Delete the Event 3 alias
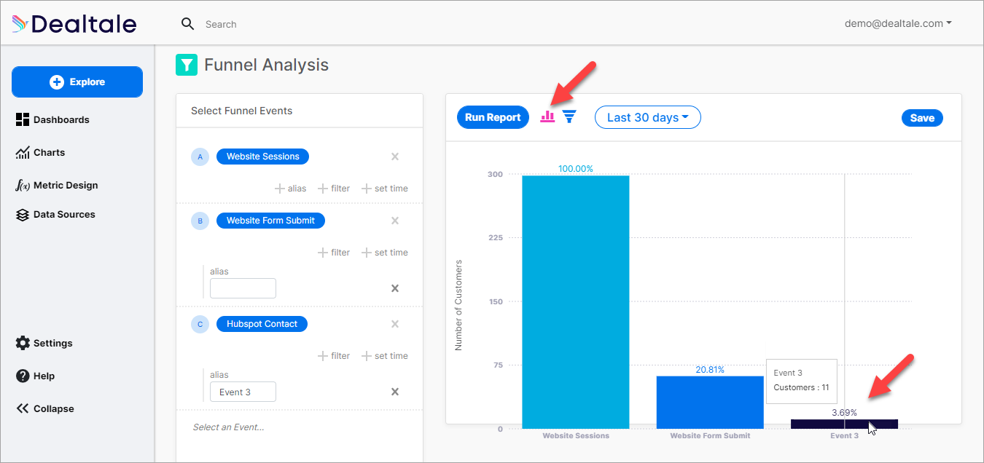Screen dimensions: 984x463 pyautogui.click(x=395, y=392)
